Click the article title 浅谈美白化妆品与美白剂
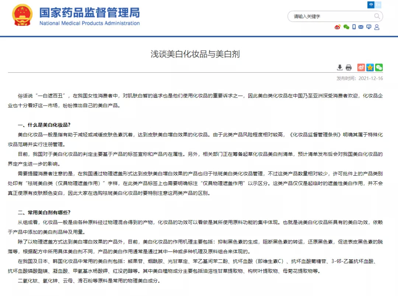The image size is (398, 296). click(195, 54)
